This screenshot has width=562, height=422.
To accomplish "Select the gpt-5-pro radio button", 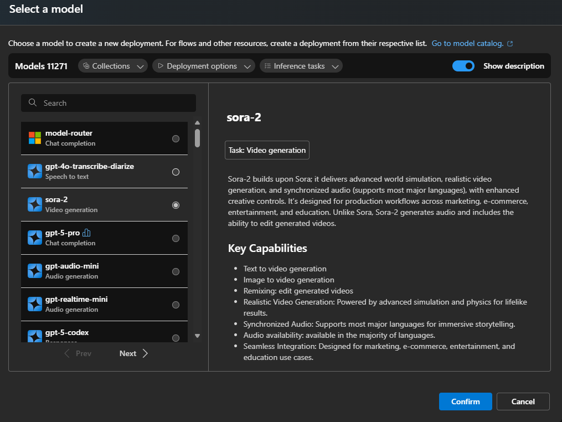I will 176,239.
